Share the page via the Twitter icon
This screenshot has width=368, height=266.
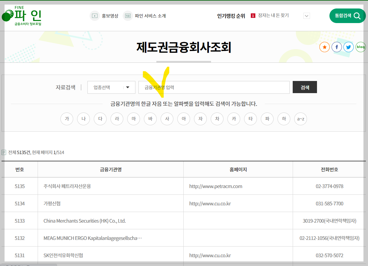click(348, 47)
